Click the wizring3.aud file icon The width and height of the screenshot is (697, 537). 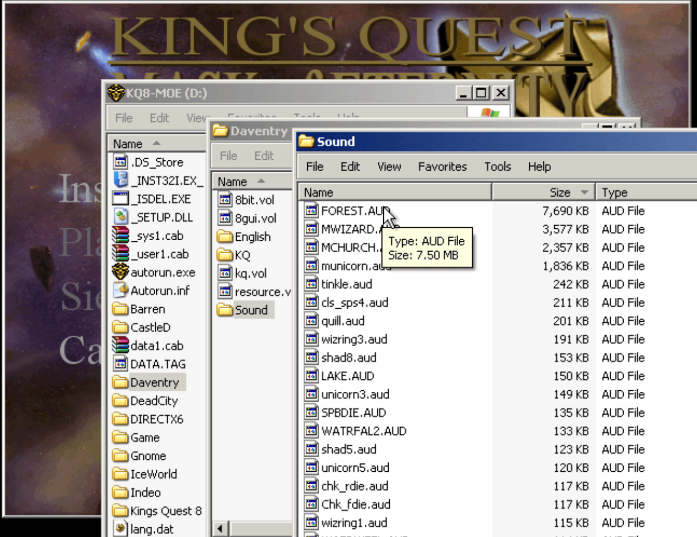[x=311, y=339]
